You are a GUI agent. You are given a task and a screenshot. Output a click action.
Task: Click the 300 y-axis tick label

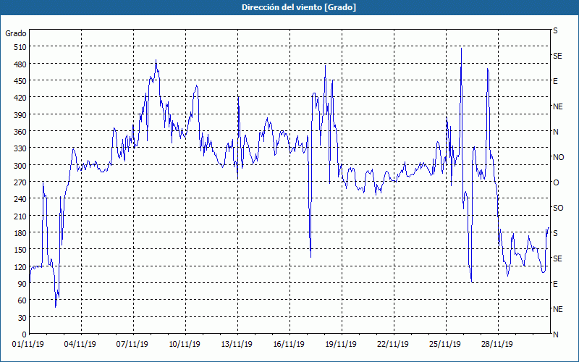click(20, 166)
